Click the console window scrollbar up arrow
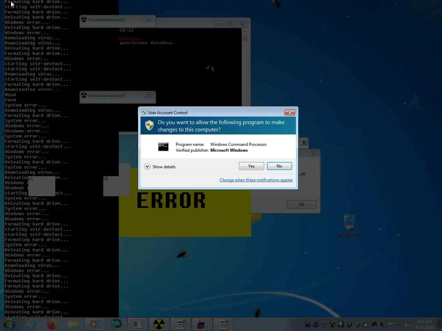442x331 pixels. (x=245, y=31)
